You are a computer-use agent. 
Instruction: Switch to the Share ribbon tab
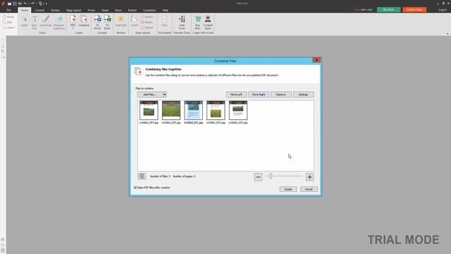[x=105, y=10]
